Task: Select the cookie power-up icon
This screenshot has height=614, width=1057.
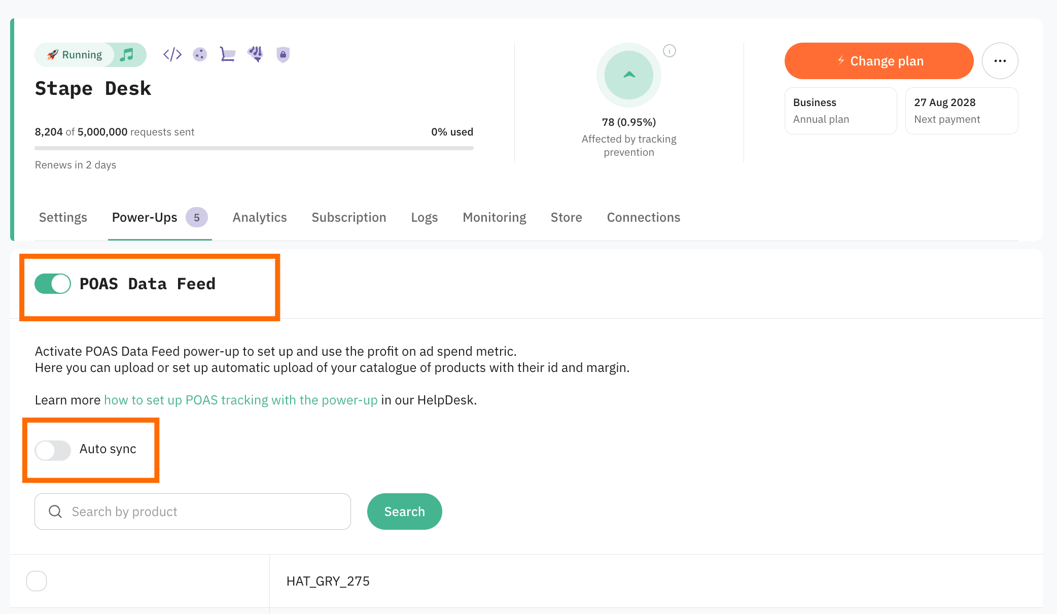Action: (x=200, y=54)
